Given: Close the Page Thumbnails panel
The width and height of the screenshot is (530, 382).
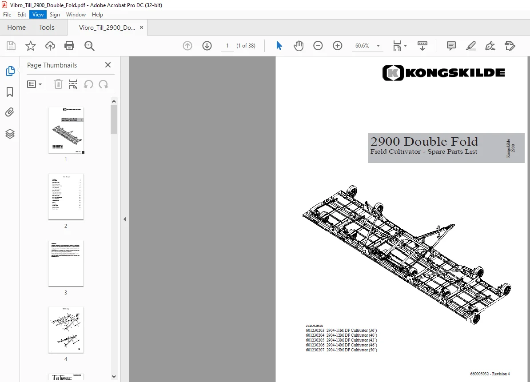Looking at the screenshot, I should click(x=108, y=65).
